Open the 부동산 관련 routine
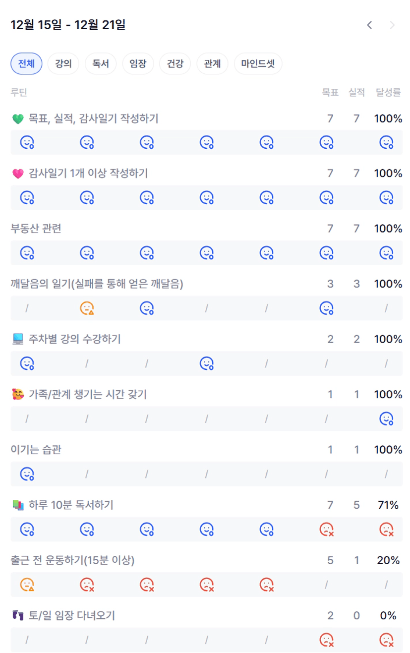Screen dimensions: 410x653 36,229
